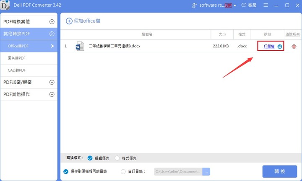Click the 添加office檔 link text

point(87,21)
